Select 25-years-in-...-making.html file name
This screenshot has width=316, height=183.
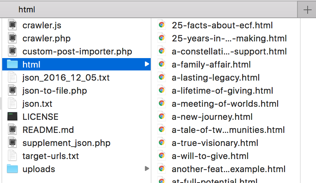229,38
